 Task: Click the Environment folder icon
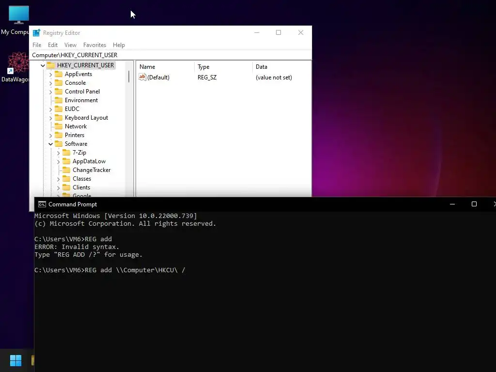click(59, 100)
